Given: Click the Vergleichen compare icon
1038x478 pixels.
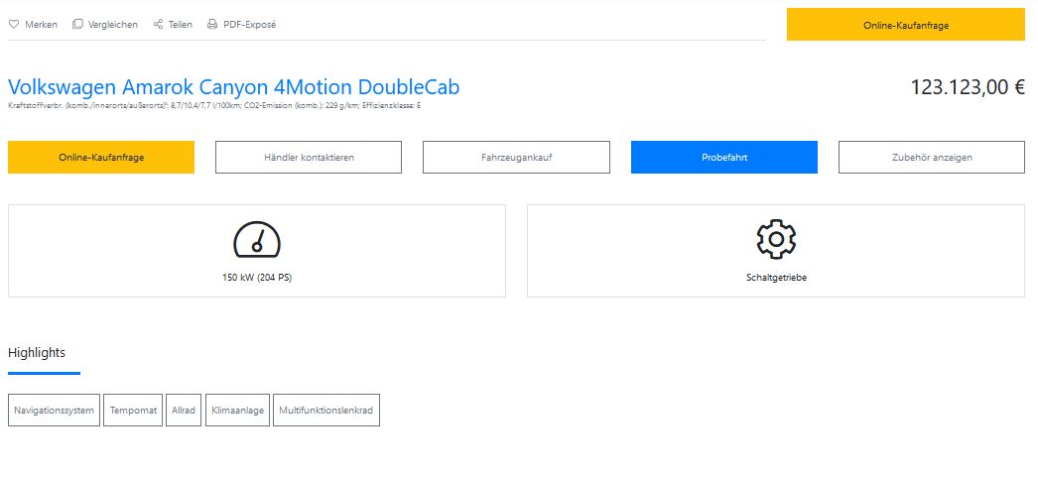Looking at the screenshot, I should pos(77,25).
